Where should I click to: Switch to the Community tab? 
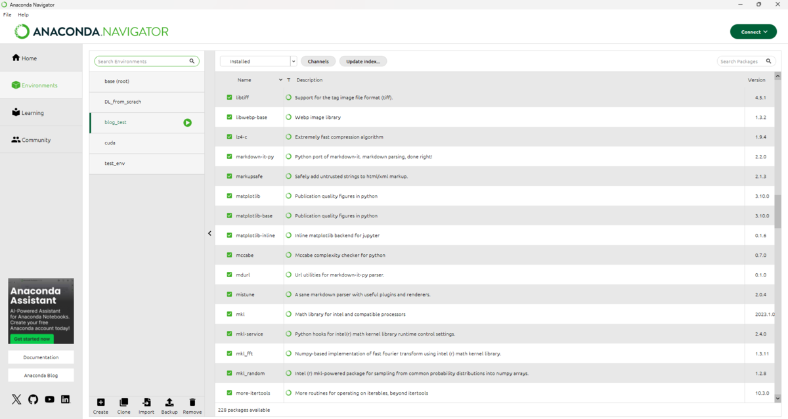[41, 140]
